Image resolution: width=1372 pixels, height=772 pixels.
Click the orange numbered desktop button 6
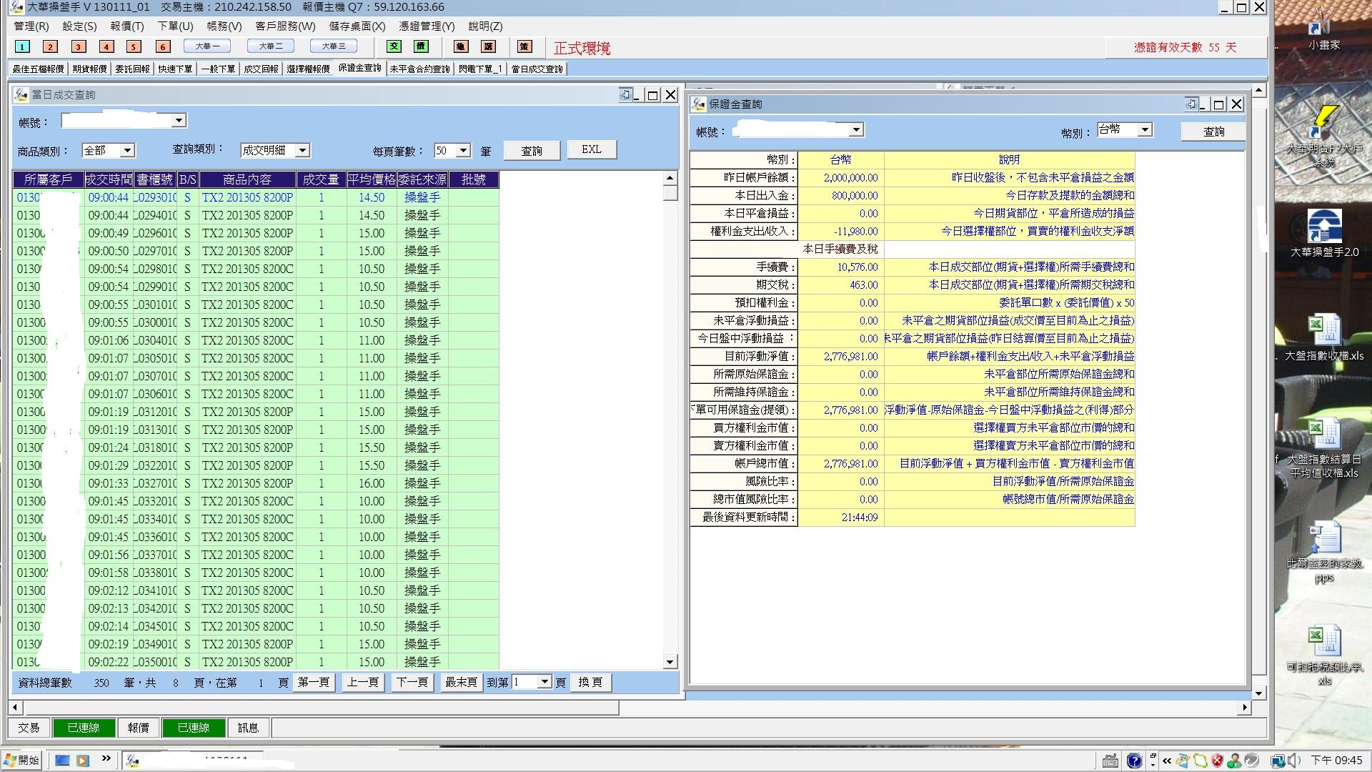pos(163,46)
